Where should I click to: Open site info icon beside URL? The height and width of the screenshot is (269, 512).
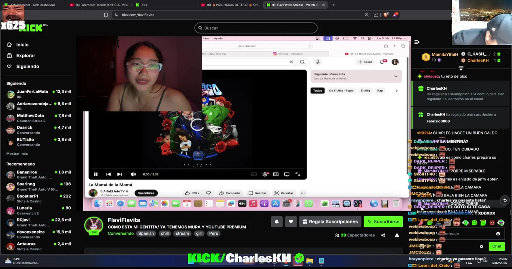point(116,15)
